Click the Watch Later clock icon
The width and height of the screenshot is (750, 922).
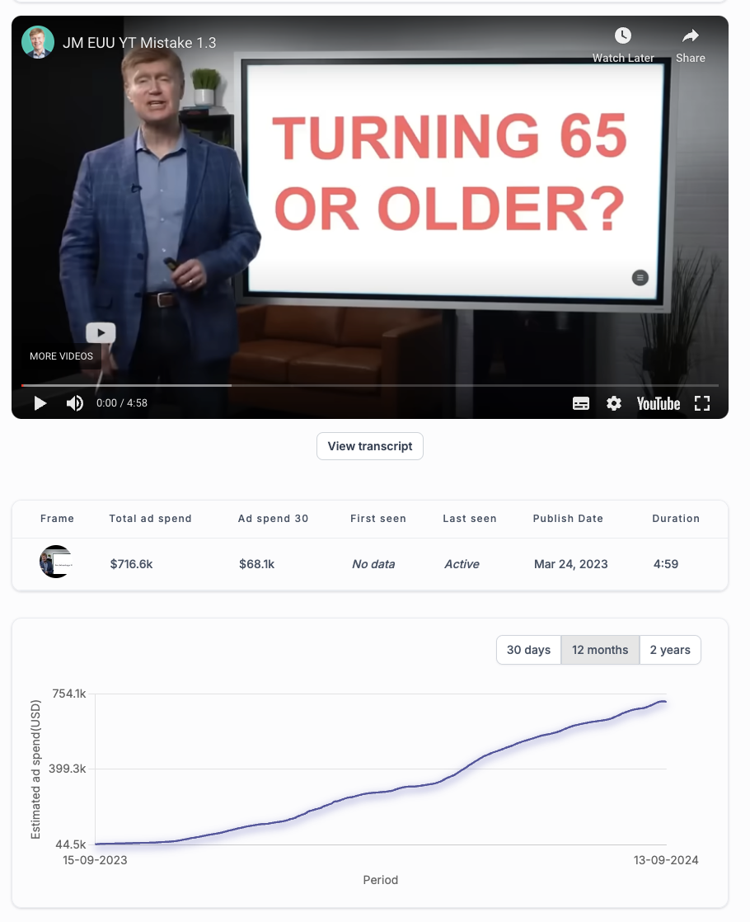click(623, 35)
